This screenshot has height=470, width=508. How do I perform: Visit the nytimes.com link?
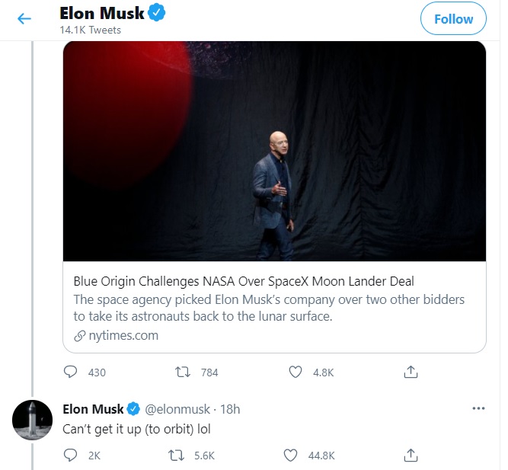coord(123,335)
